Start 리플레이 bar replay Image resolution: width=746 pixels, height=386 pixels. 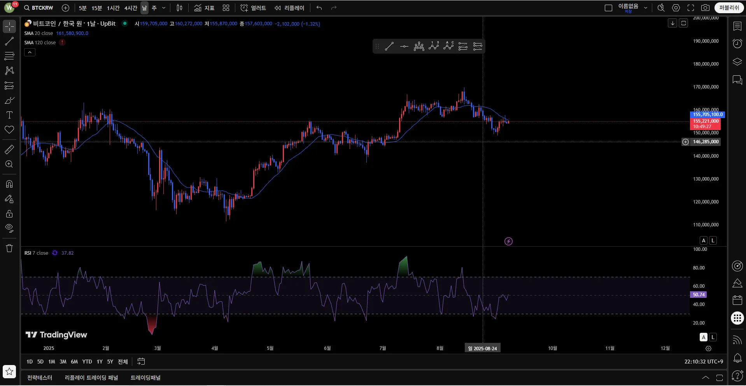tap(289, 8)
